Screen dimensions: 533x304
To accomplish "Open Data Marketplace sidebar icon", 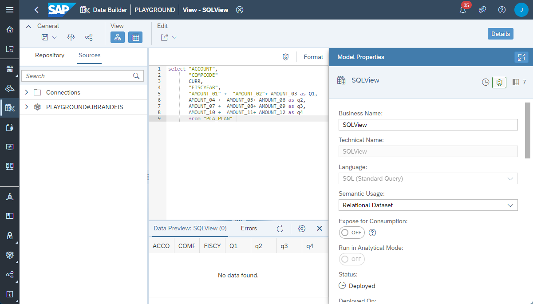I will (9, 69).
